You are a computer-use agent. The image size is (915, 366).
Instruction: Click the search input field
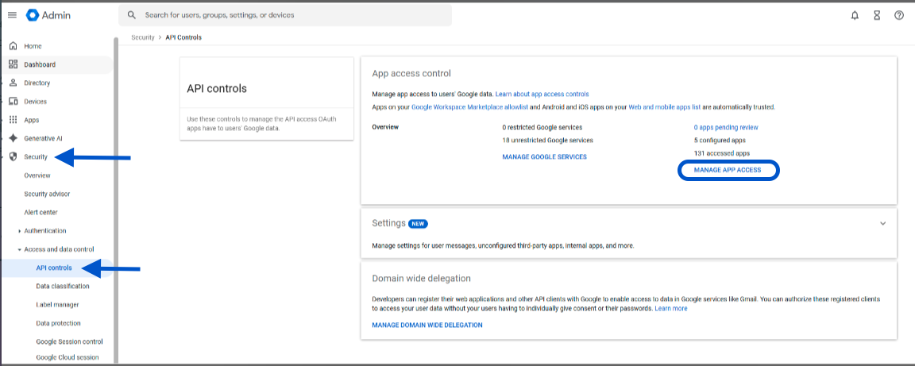285,15
